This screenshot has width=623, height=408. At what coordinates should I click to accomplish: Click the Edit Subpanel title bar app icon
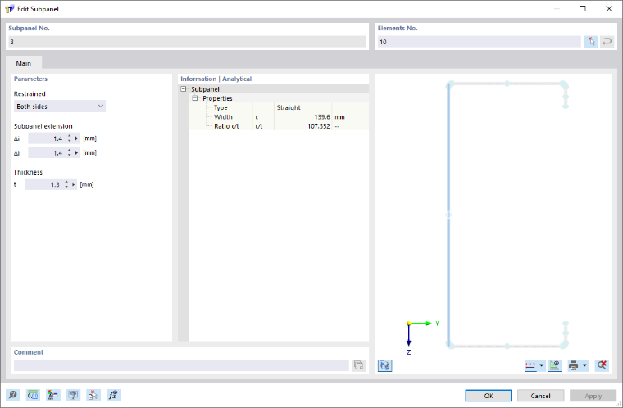(x=10, y=9)
